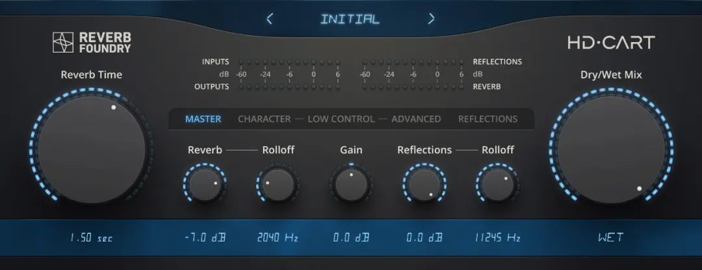Select the Reflections 0.0 dB value
This screenshot has height=270, width=702.
pyautogui.click(x=424, y=238)
